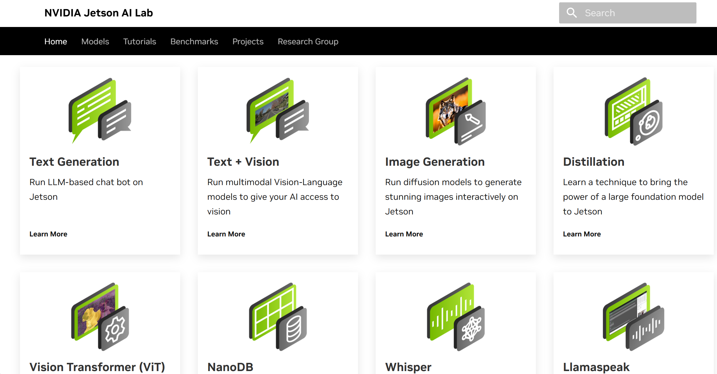Screen dimensions: 717x374
Task: Click inside the Search input box
Action: (631, 13)
